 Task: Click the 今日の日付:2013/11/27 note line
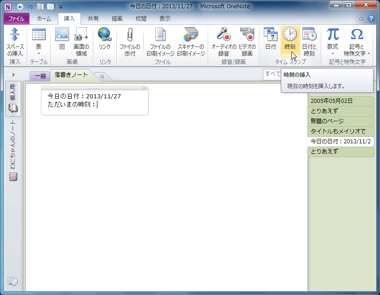coord(84,96)
